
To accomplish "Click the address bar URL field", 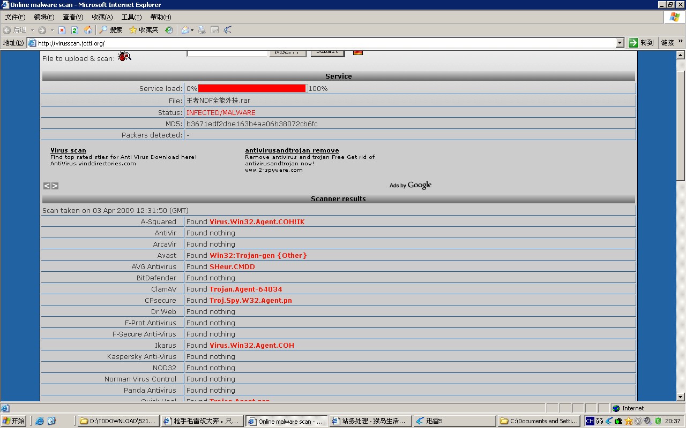I will tap(326, 43).
